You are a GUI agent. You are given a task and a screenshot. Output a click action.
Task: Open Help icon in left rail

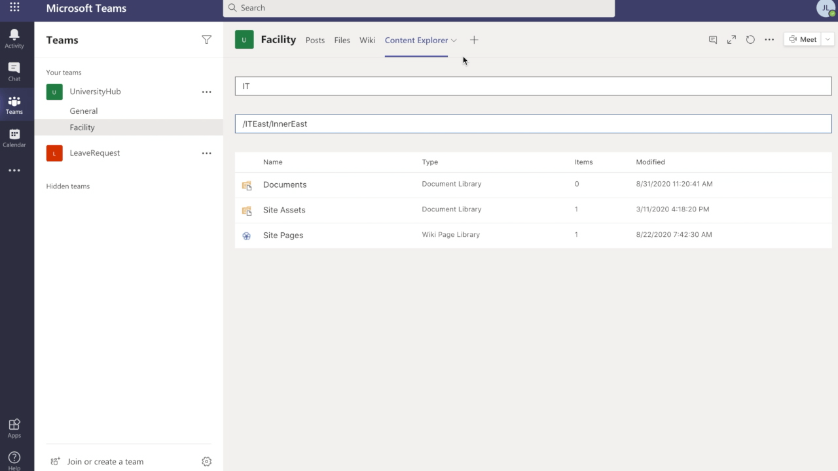tap(14, 461)
